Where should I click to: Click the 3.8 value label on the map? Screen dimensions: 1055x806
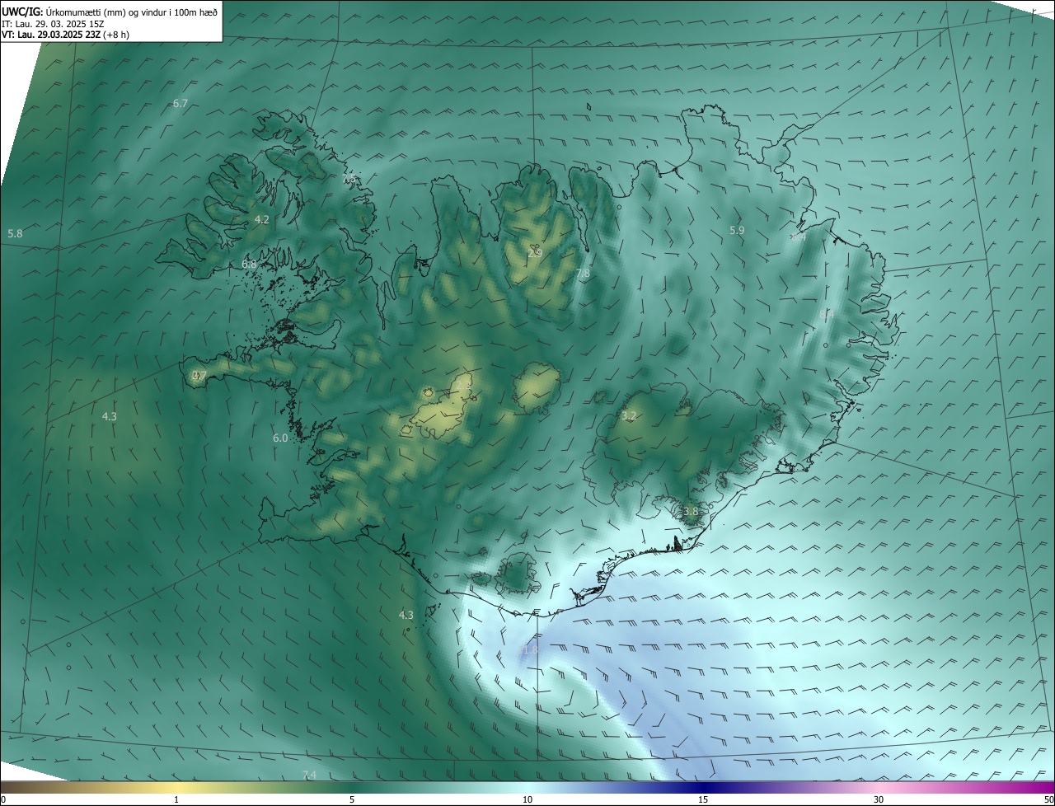click(x=691, y=512)
